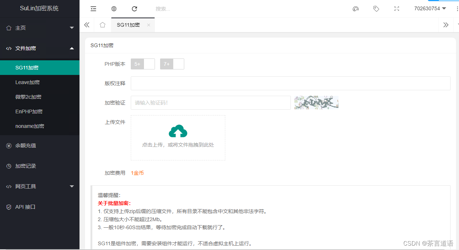Viewport: 459px width, 250px height.
Task: Click the 关于批量加密 red heading
Action: (114, 203)
